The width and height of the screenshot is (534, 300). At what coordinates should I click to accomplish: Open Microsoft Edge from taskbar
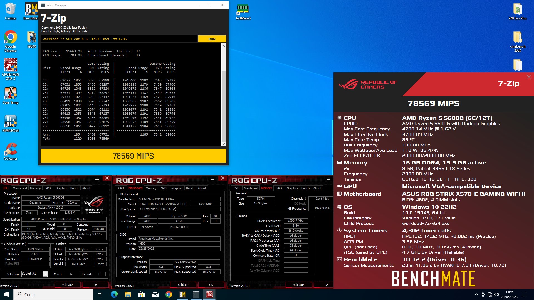point(114,294)
